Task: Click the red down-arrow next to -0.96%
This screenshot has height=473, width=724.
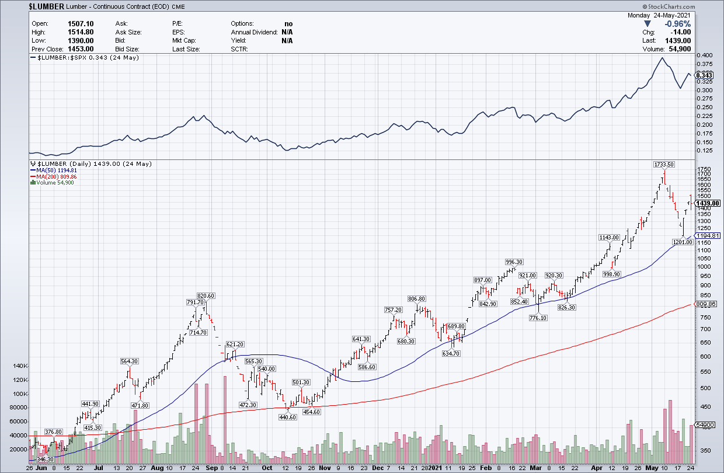Action: point(649,24)
